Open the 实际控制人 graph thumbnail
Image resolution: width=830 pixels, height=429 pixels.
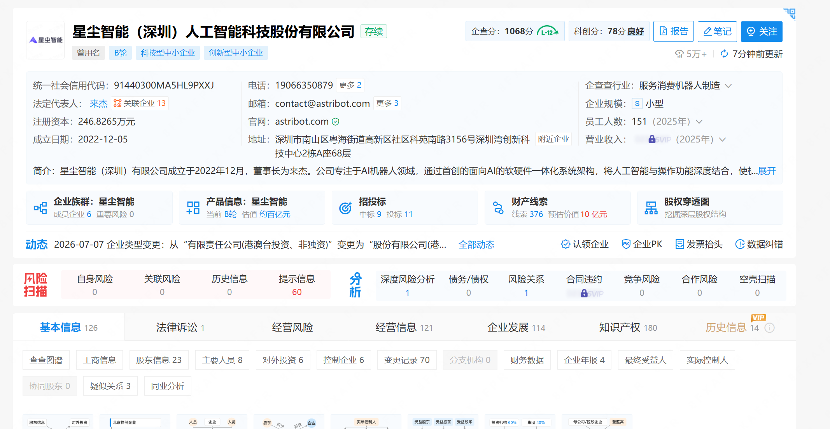[366, 422]
